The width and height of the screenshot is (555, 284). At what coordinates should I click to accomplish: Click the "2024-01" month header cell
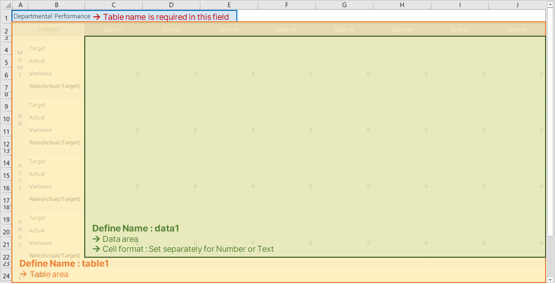coord(113,29)
